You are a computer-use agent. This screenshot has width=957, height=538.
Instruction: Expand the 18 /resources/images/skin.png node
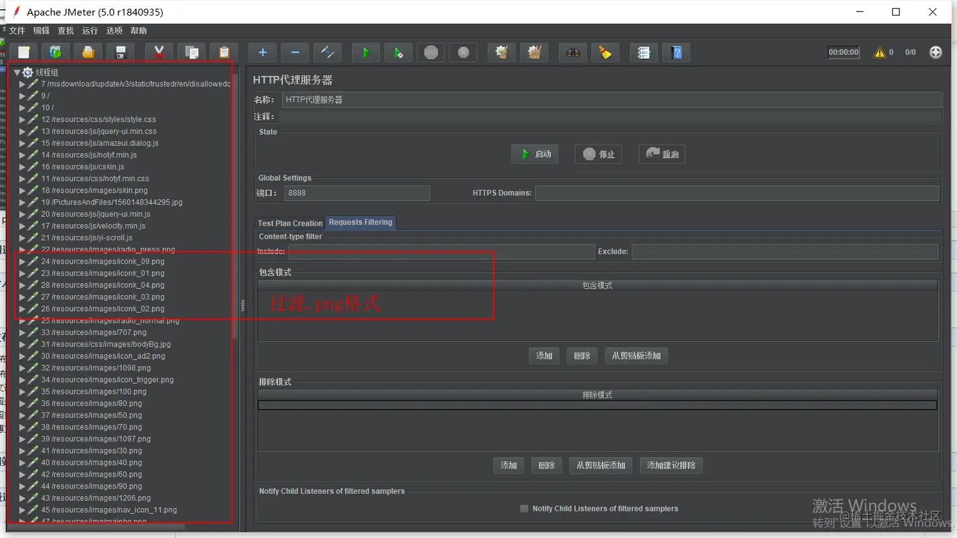click(x=22, y=190)
